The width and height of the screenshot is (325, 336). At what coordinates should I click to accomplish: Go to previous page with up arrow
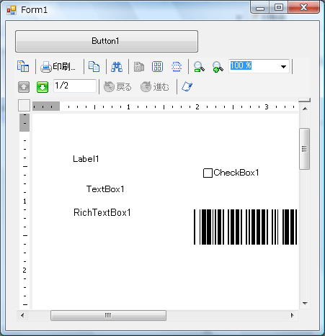pos(24,87)
